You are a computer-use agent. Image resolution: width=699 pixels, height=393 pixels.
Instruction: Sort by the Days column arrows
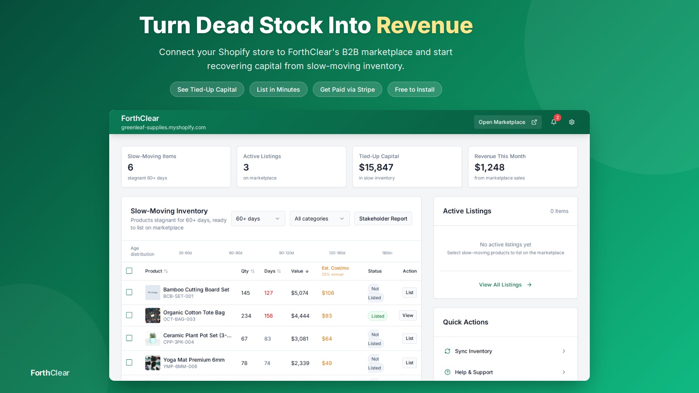pyautogui.click(x=279, y=271)
